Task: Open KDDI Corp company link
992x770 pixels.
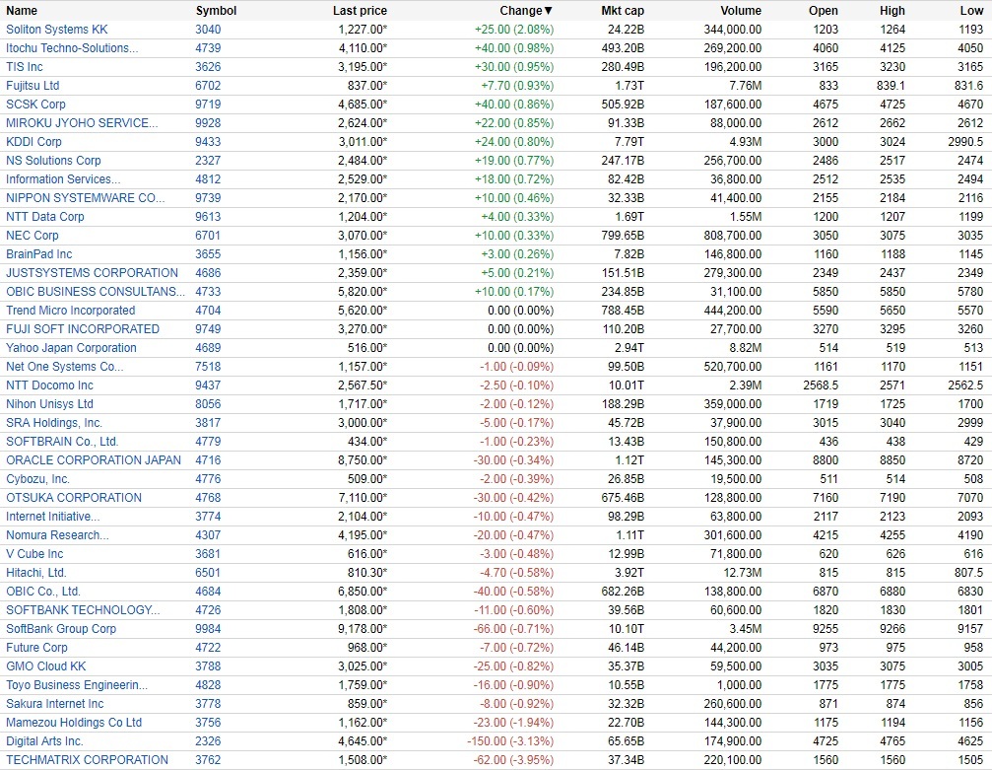Action: [x=33, y=142]
